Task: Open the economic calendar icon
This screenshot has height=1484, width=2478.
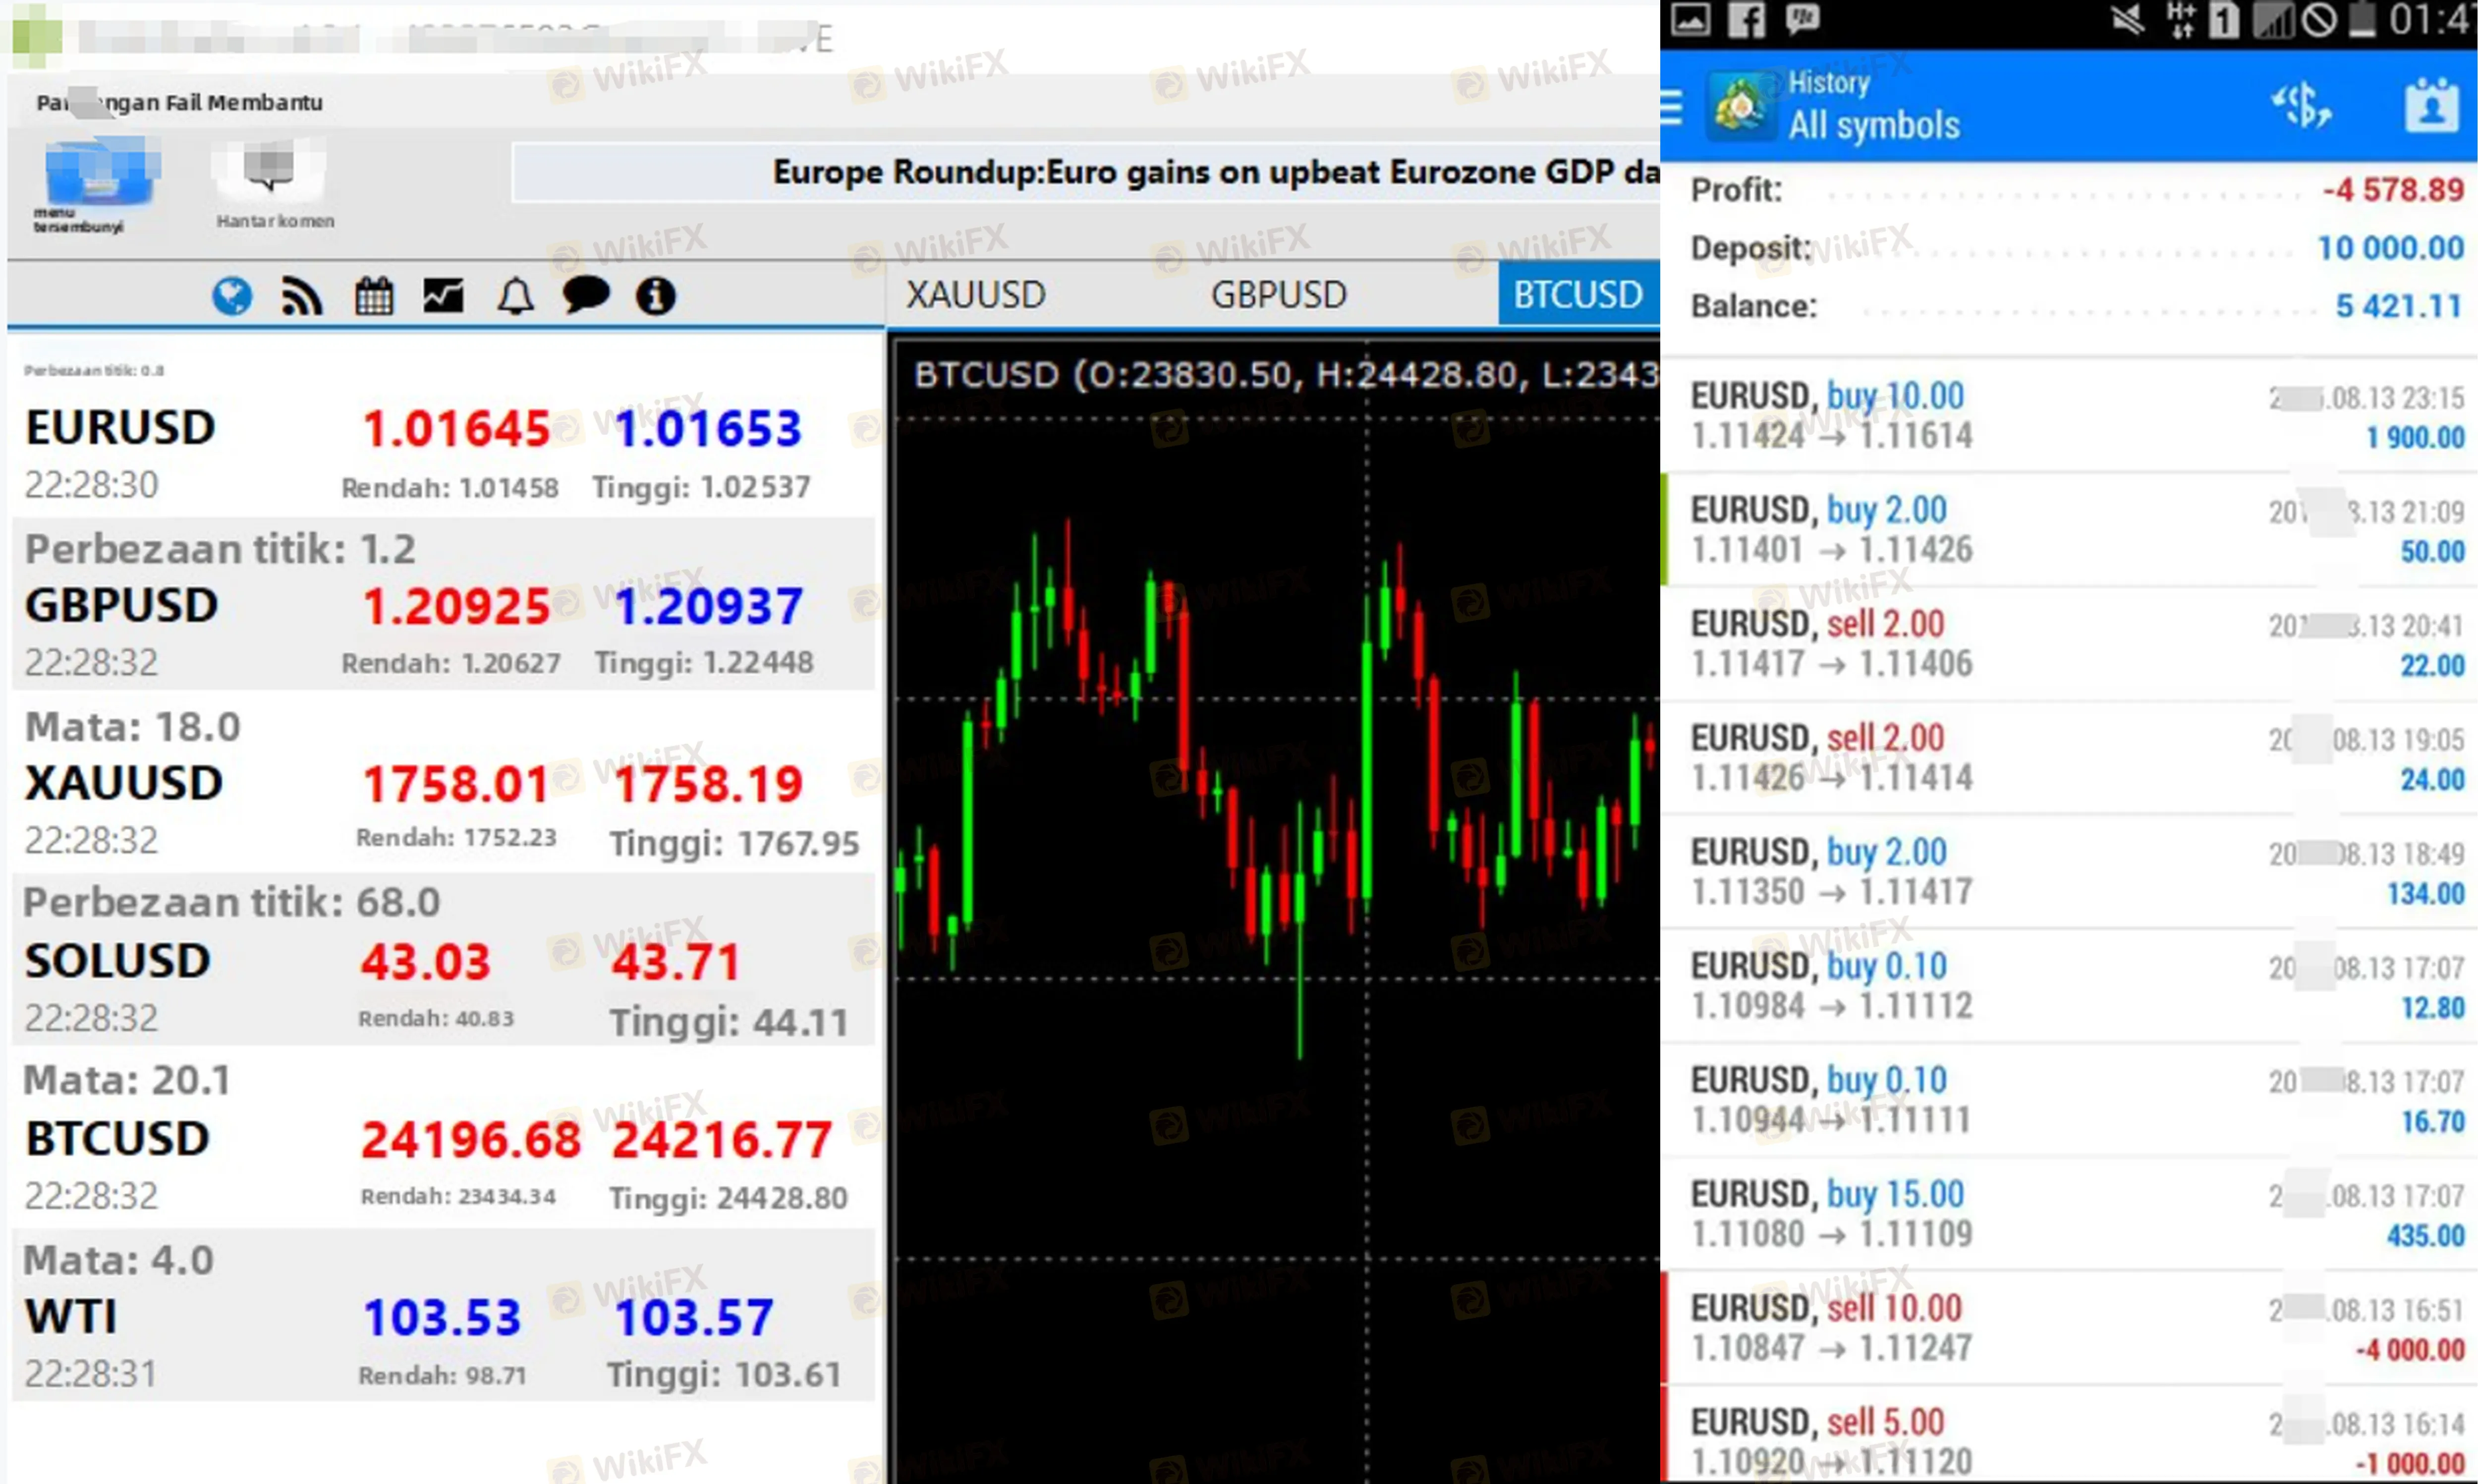Action: 374,296
